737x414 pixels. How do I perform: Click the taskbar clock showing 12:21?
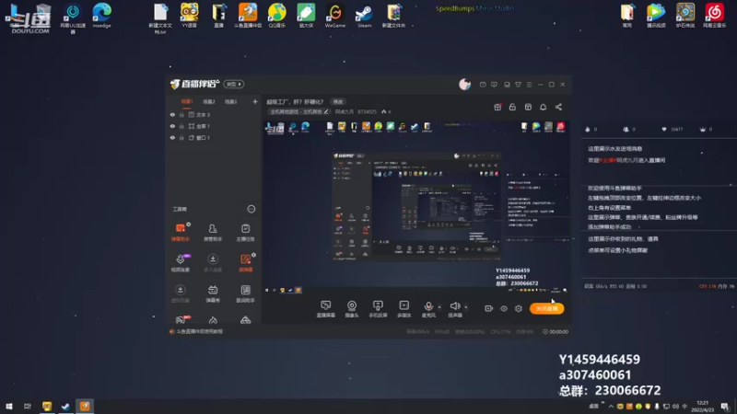pos(703,406)
